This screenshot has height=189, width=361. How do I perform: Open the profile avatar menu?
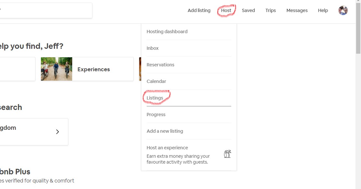pos(343,10)
